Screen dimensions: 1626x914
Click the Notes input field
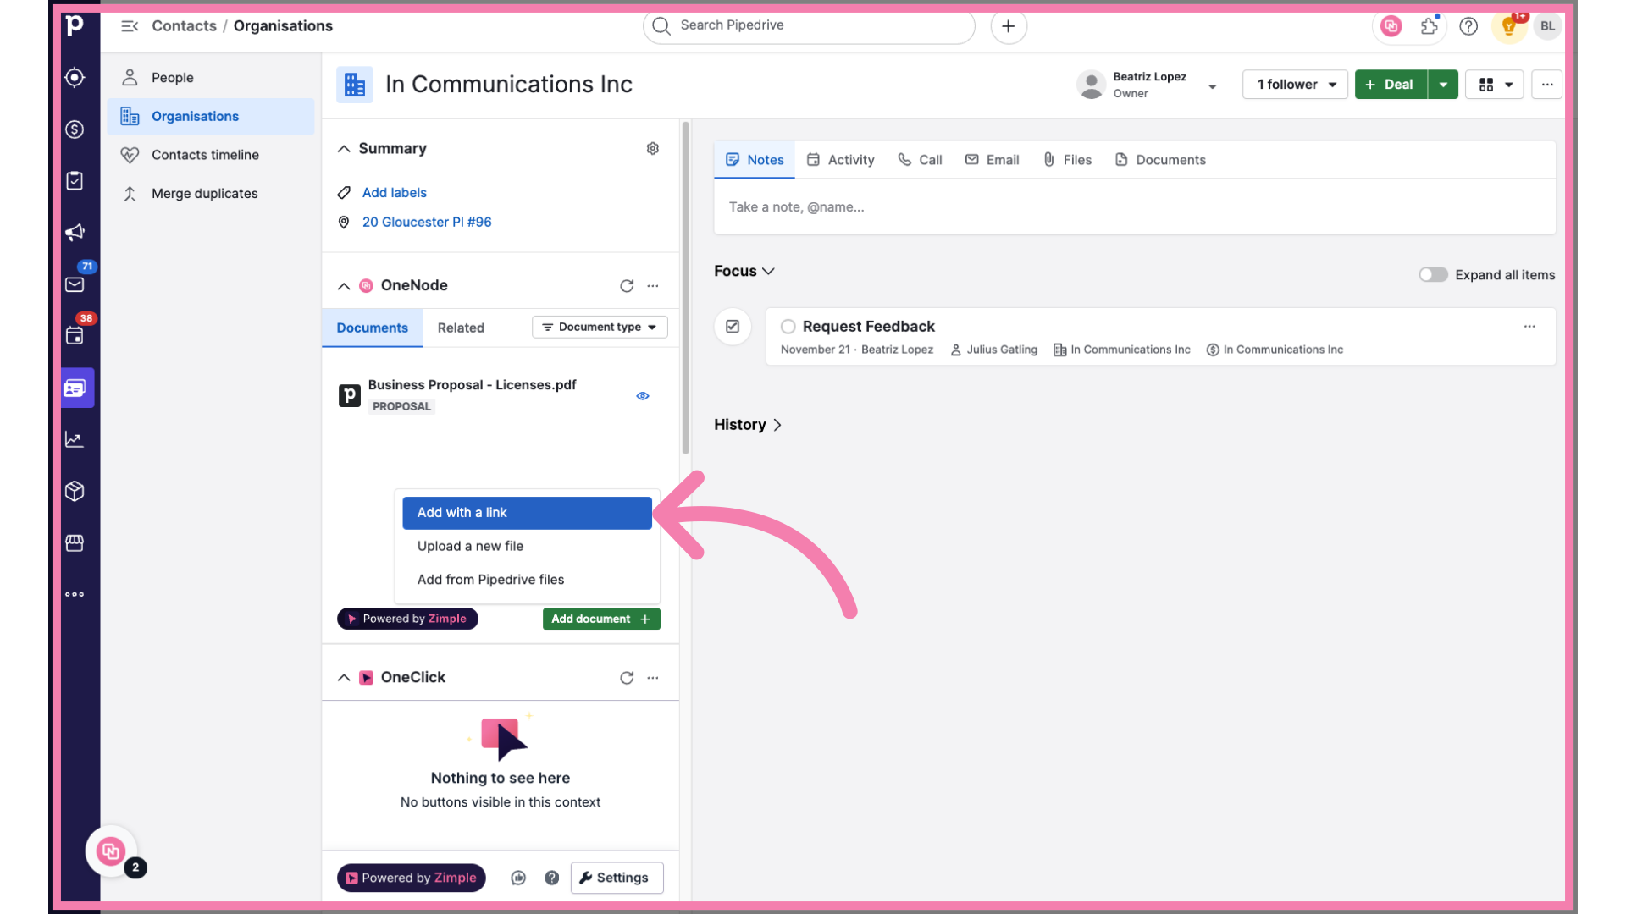(1133, 206)
